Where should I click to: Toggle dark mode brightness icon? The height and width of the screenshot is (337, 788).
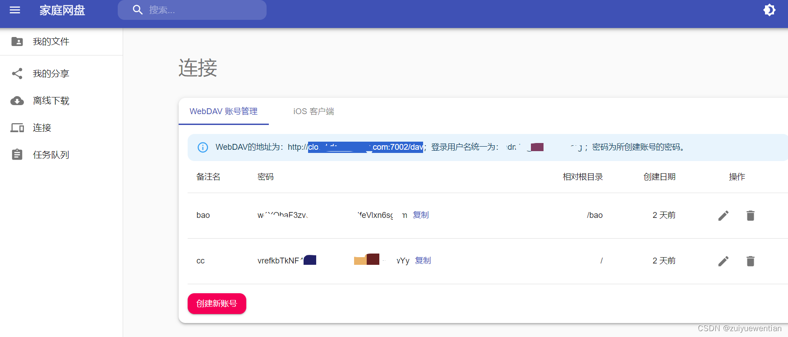pyautogui.click(x=769, y=10)
